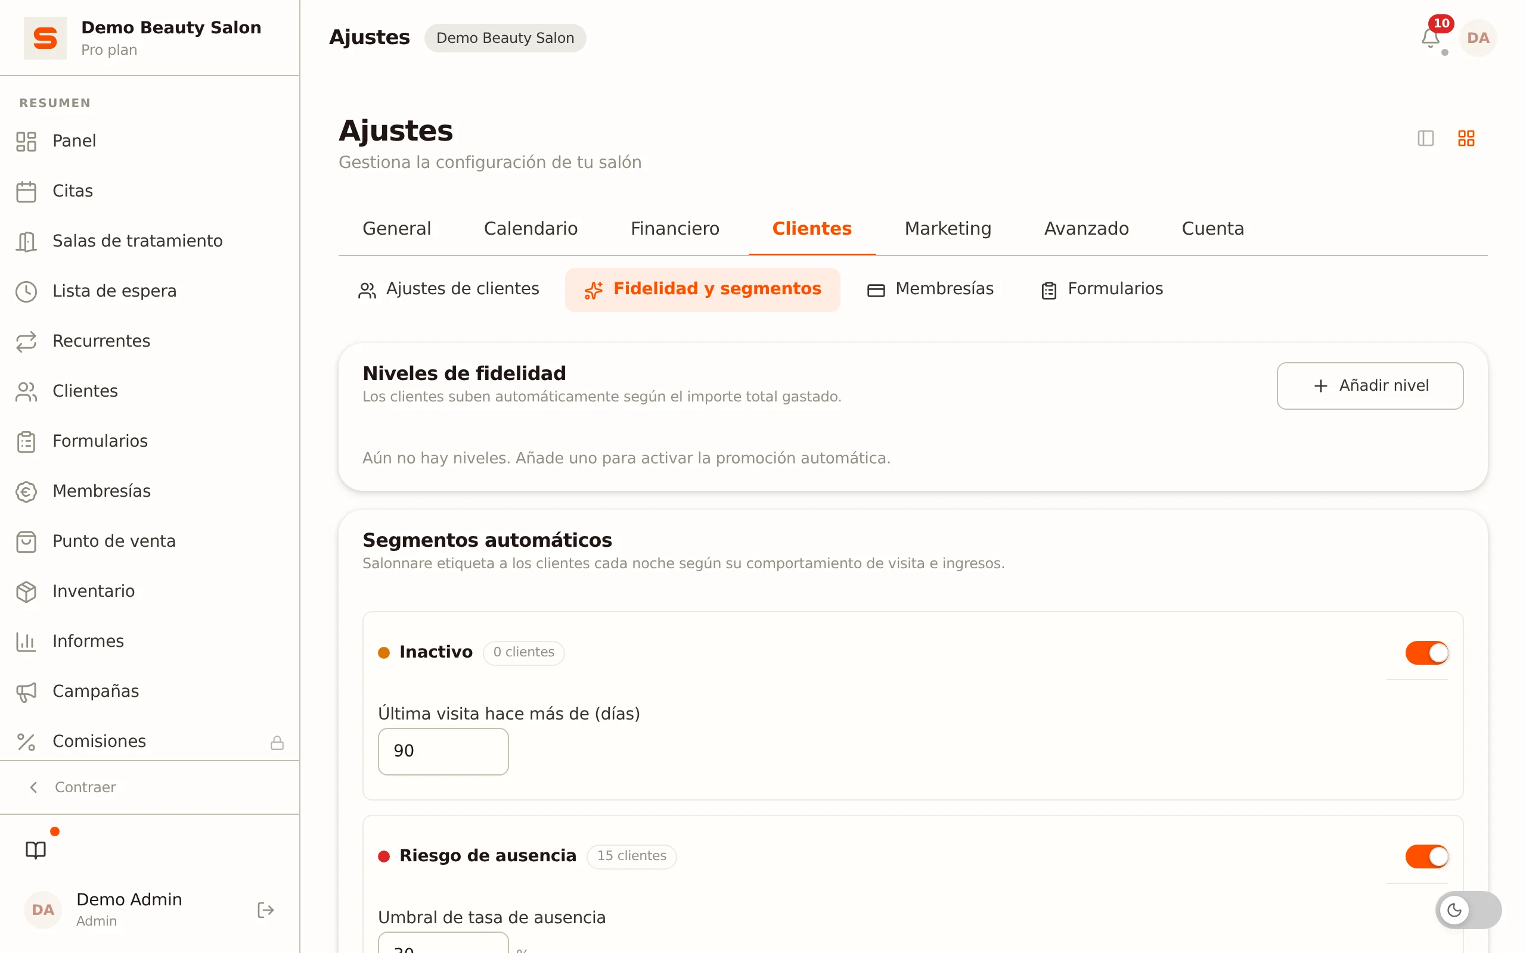Click the clipboard icon beside Formularios sub-tab
Viewport: 1526px width, 953px height.
coord(1049,290)
